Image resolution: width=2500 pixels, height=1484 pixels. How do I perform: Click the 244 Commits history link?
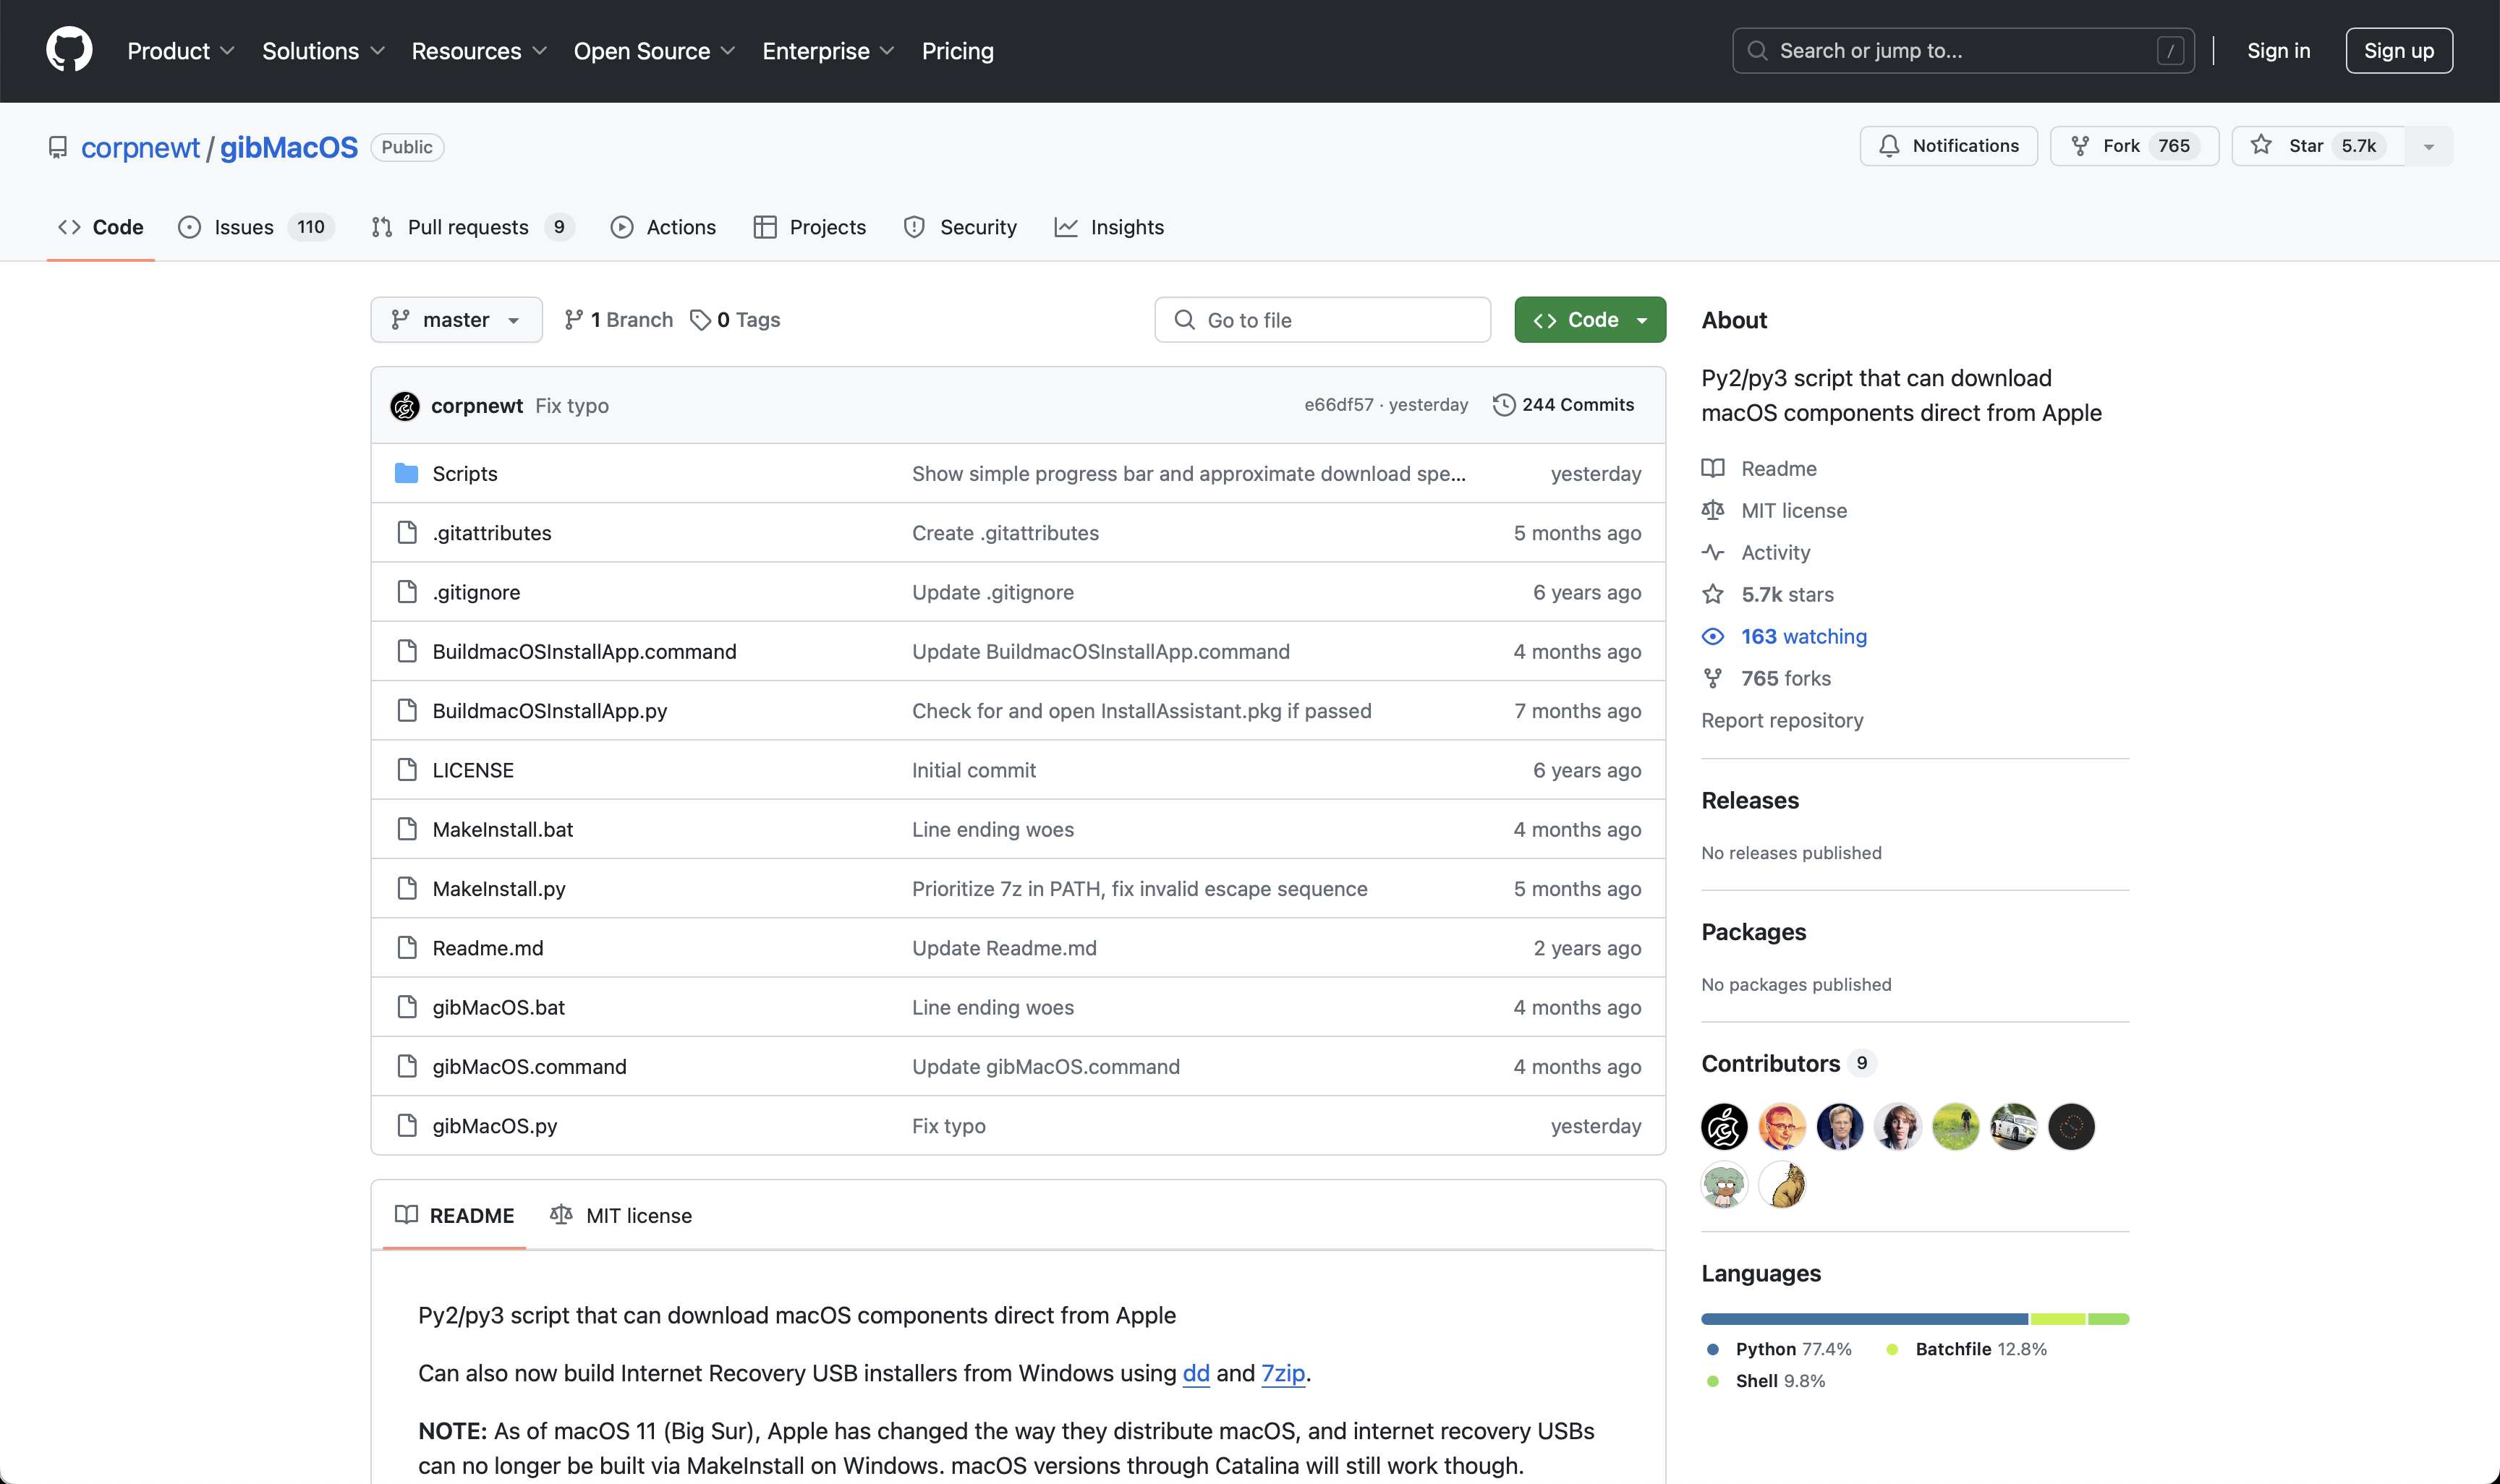click(1562, 404)
